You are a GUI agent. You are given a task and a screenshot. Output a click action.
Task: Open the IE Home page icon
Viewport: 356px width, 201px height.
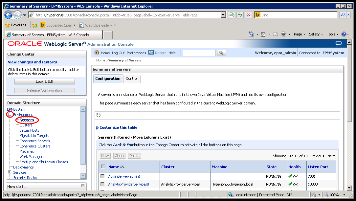point(251,34)
